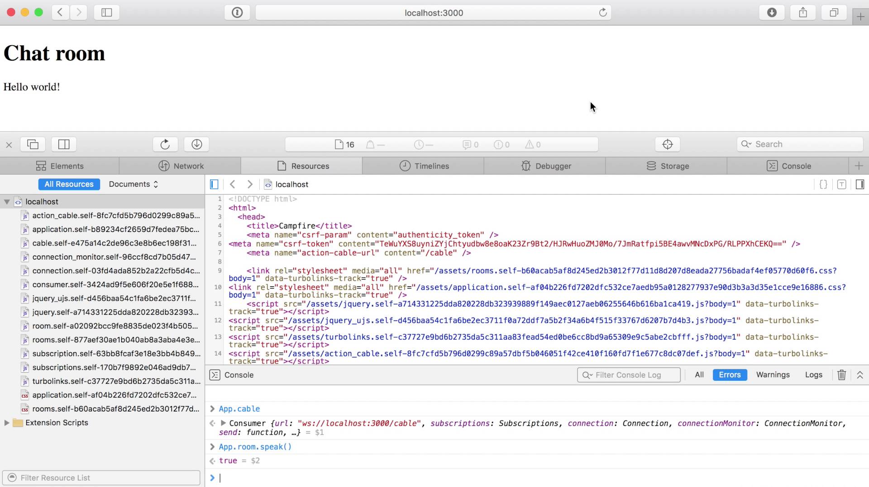869x487 pixels.
Task: Expand the Extension Scripts folder
Action: point(7,423)
